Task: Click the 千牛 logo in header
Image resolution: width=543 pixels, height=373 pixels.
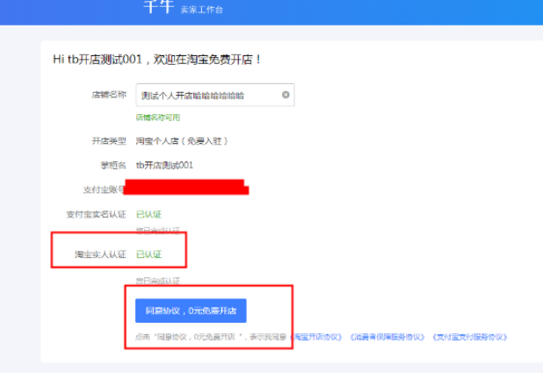Action: click(x=157, y=7)
